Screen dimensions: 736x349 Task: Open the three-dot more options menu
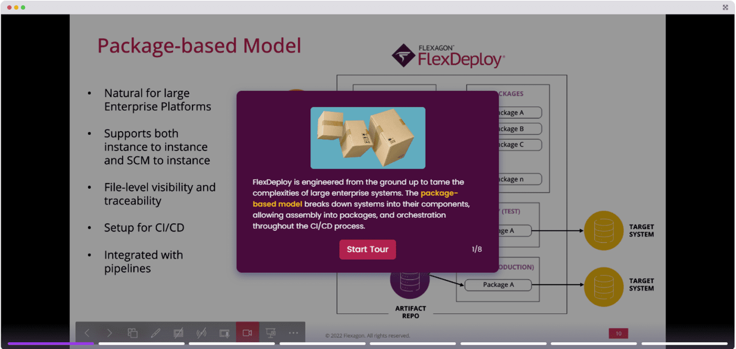[x=293, y=333]
